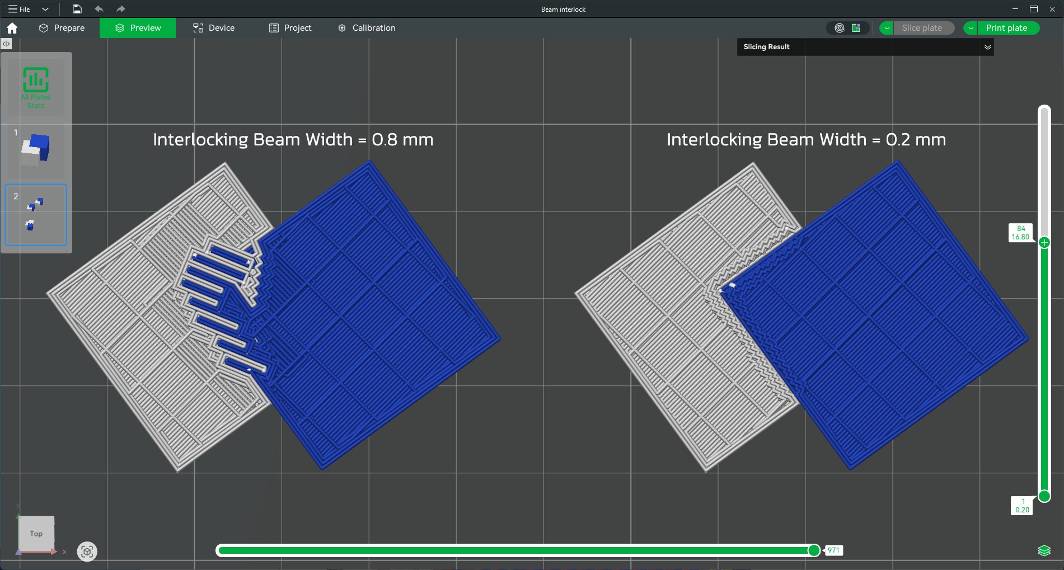Viewport: 1064px width, 570px height.
Task: Open the File menu
Action: tap(20, 9)
